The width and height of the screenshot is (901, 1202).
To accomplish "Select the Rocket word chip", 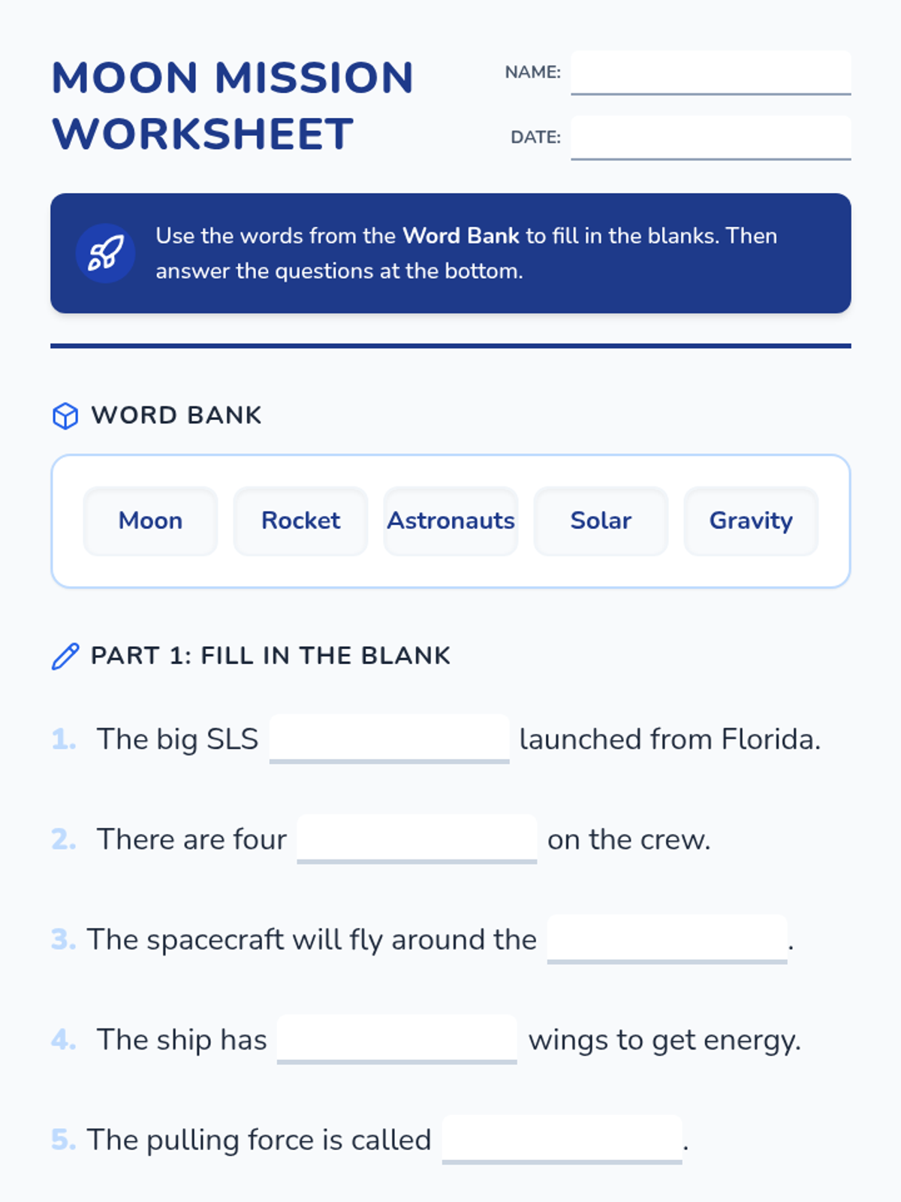I will [300, 521].
